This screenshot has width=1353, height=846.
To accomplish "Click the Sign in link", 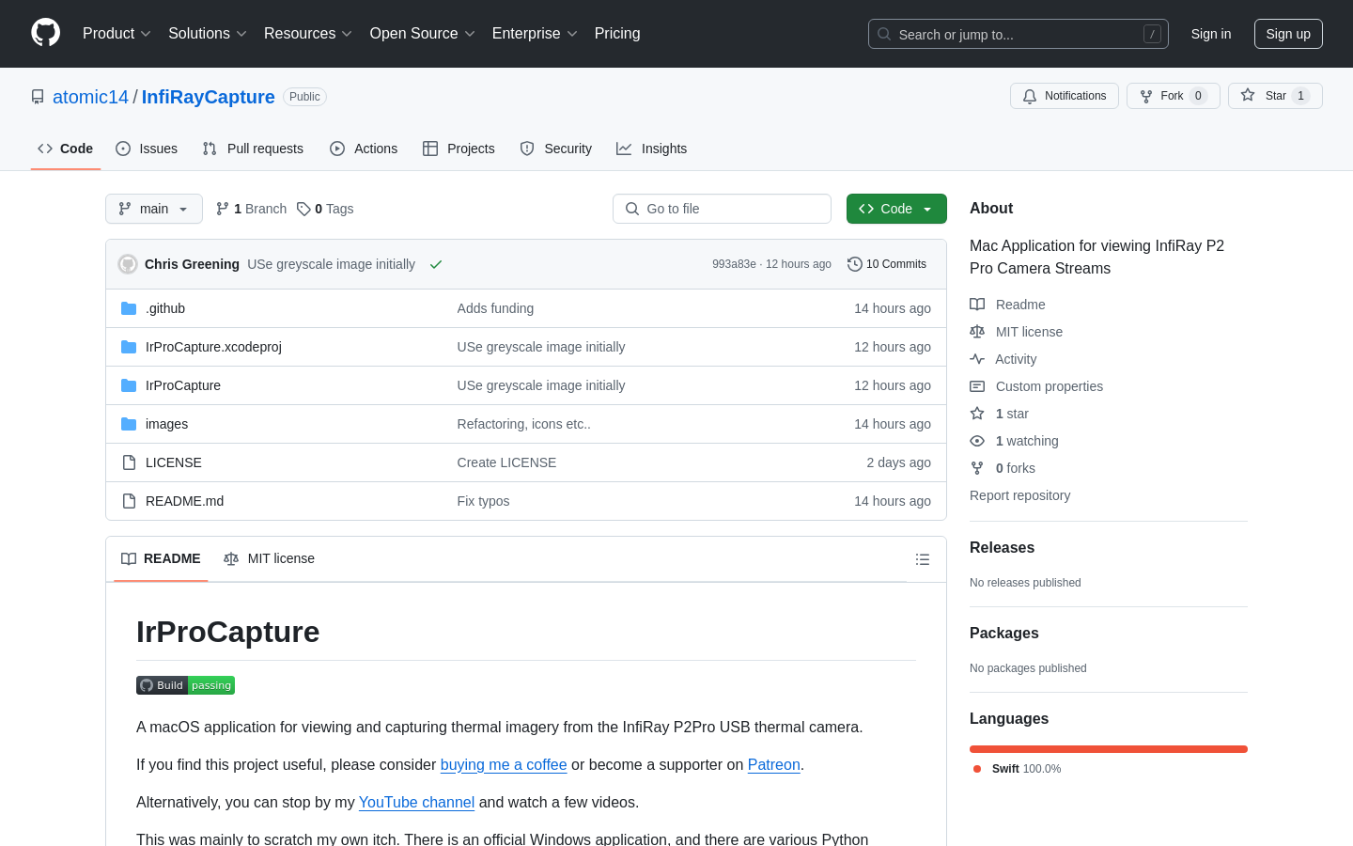I will [x=1211, y=34].
